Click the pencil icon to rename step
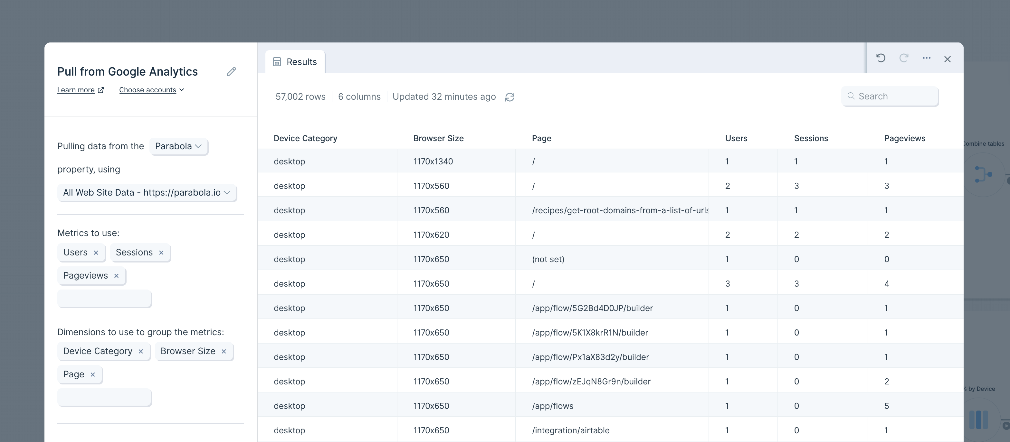The width and height of the screenshot is (1010, 442). [231, 72]
